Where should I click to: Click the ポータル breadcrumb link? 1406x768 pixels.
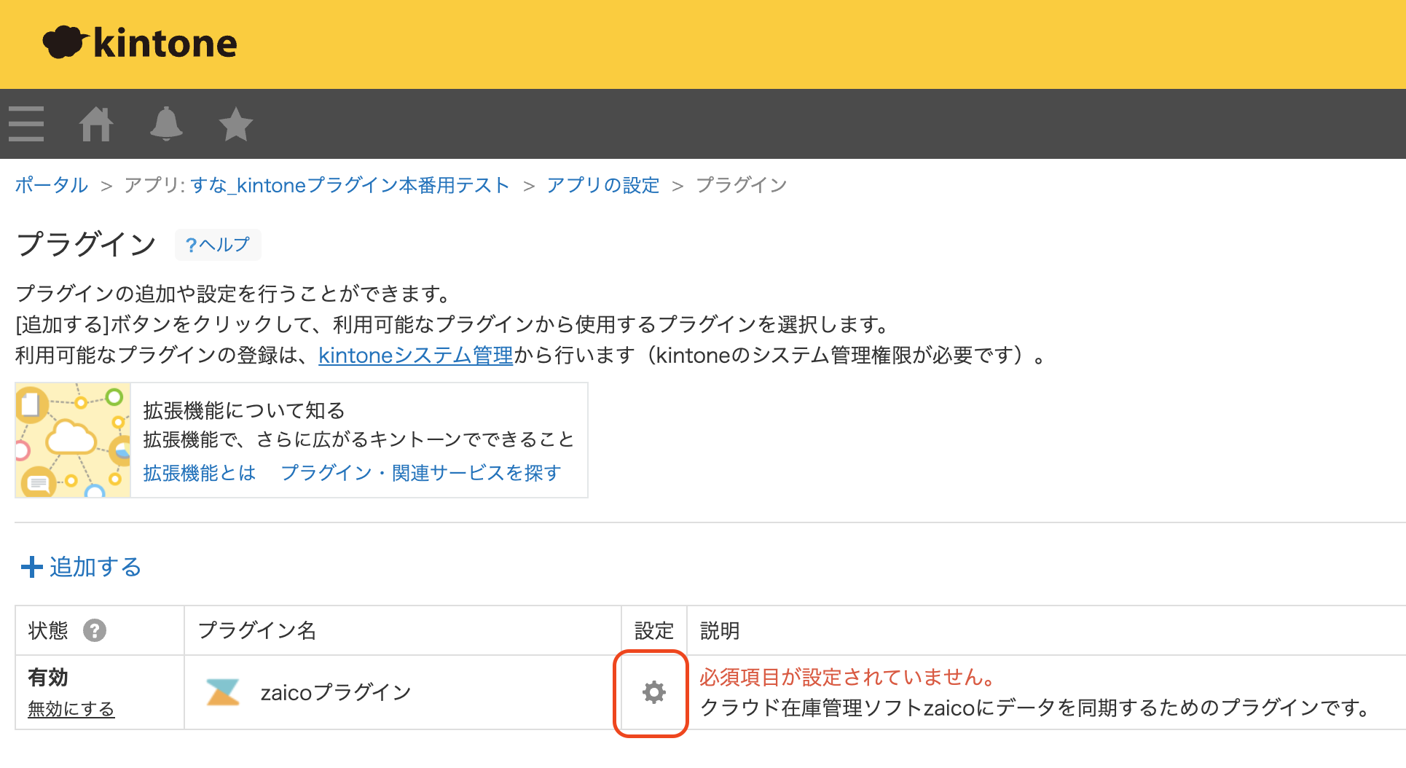point(52,185)
